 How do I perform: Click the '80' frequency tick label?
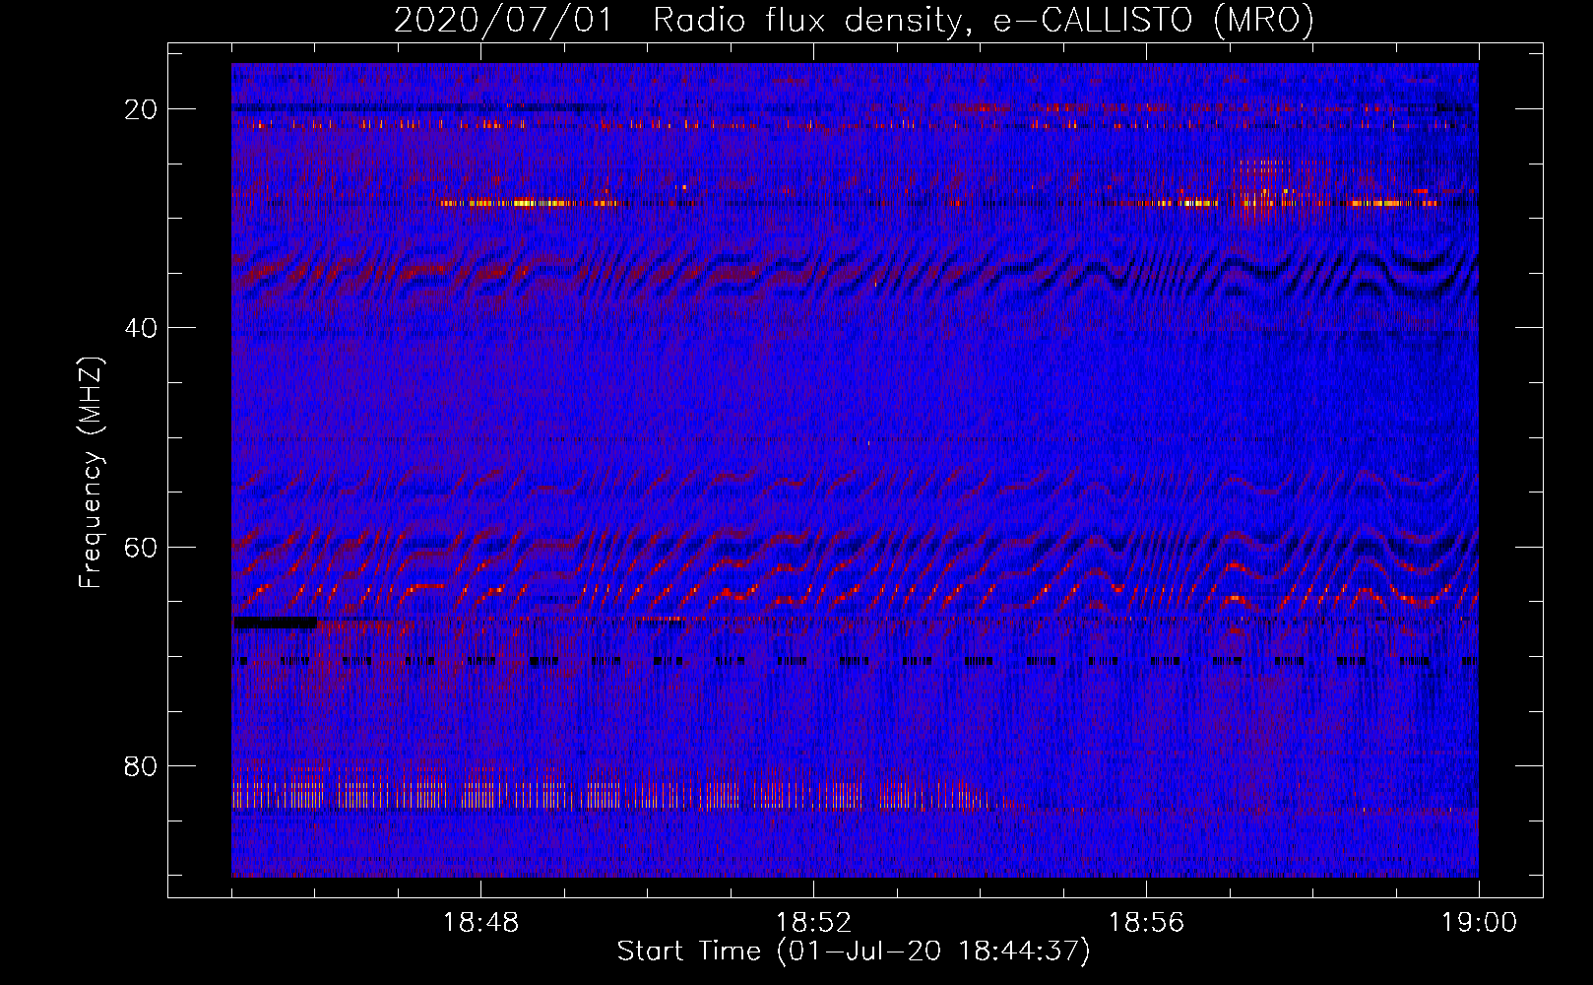coord(141,766)
